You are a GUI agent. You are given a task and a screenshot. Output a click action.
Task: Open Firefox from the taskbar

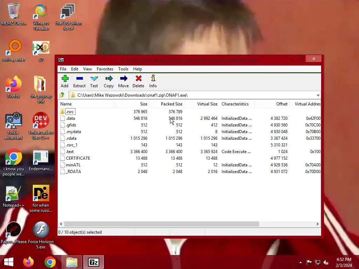[29, 262]
